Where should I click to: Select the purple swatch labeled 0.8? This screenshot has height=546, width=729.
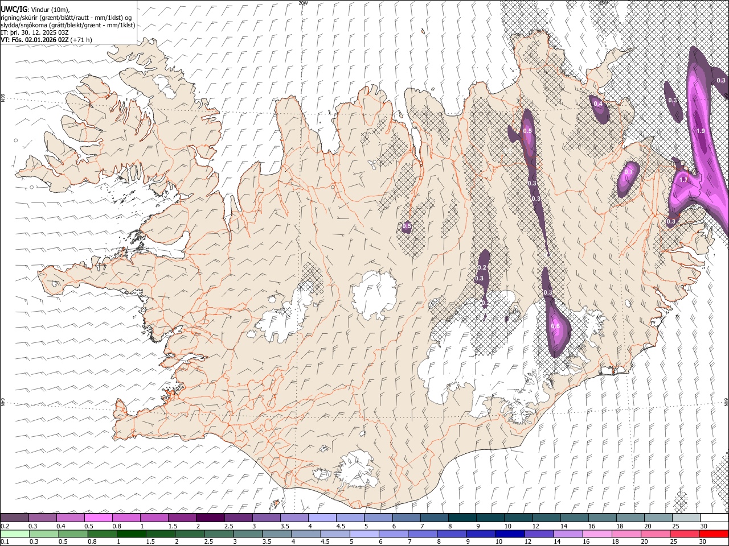tap(126, 518)
